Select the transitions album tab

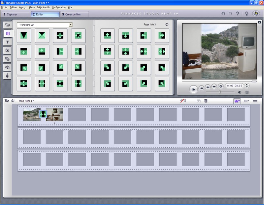click(8, 33)
